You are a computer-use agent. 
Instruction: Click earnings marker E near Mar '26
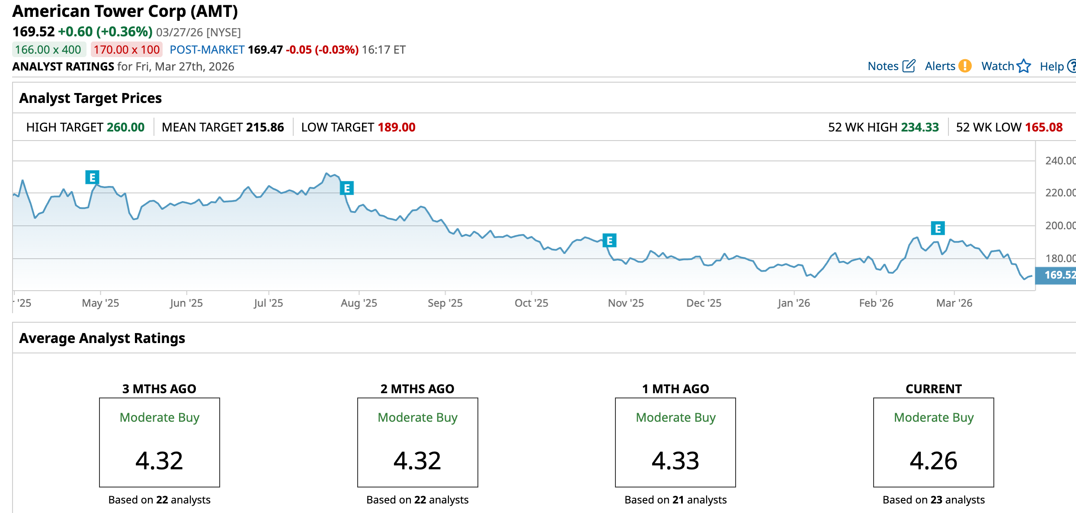pos(938,228)
